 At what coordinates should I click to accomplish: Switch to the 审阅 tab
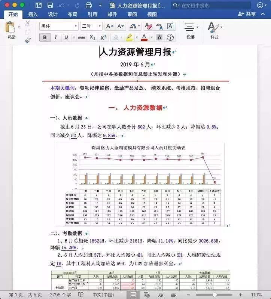tap(132, 14)
